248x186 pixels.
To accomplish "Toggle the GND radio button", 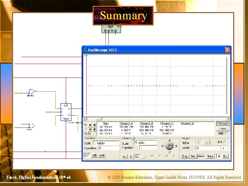I will pyautogui.click(x=226, y=133).
